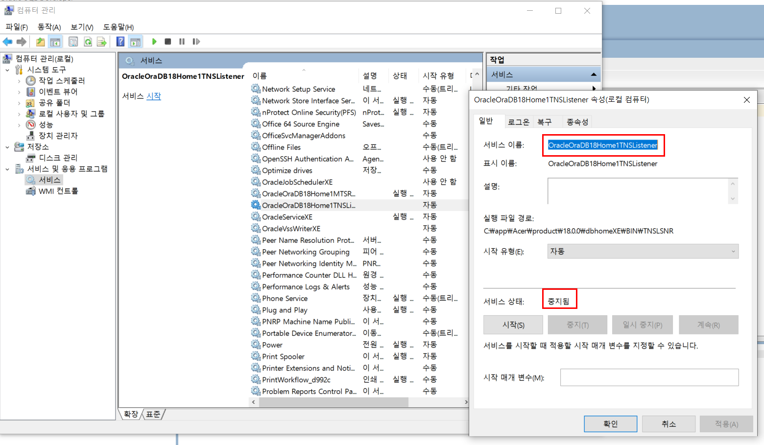Select 공유 폴더 tree item
The width and height of the screenshot is (764, 445).
tap(54, 103)
